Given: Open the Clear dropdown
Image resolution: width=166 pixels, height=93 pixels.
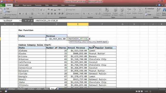Looking at the screenshot, I should point(149,15).
